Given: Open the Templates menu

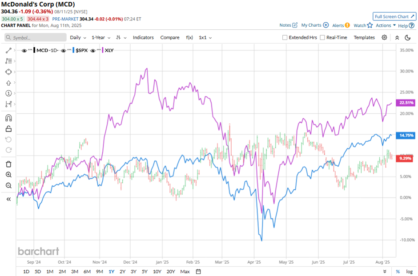Looking at the screenshot, I should [x=364, y=38].
